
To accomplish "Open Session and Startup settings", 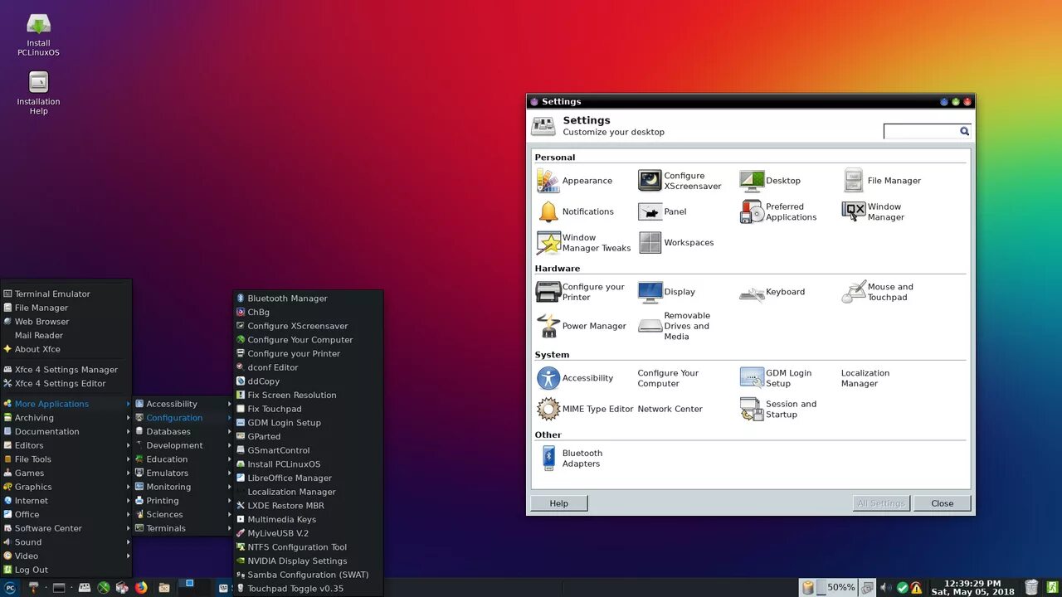I will [x=778, y=409].
